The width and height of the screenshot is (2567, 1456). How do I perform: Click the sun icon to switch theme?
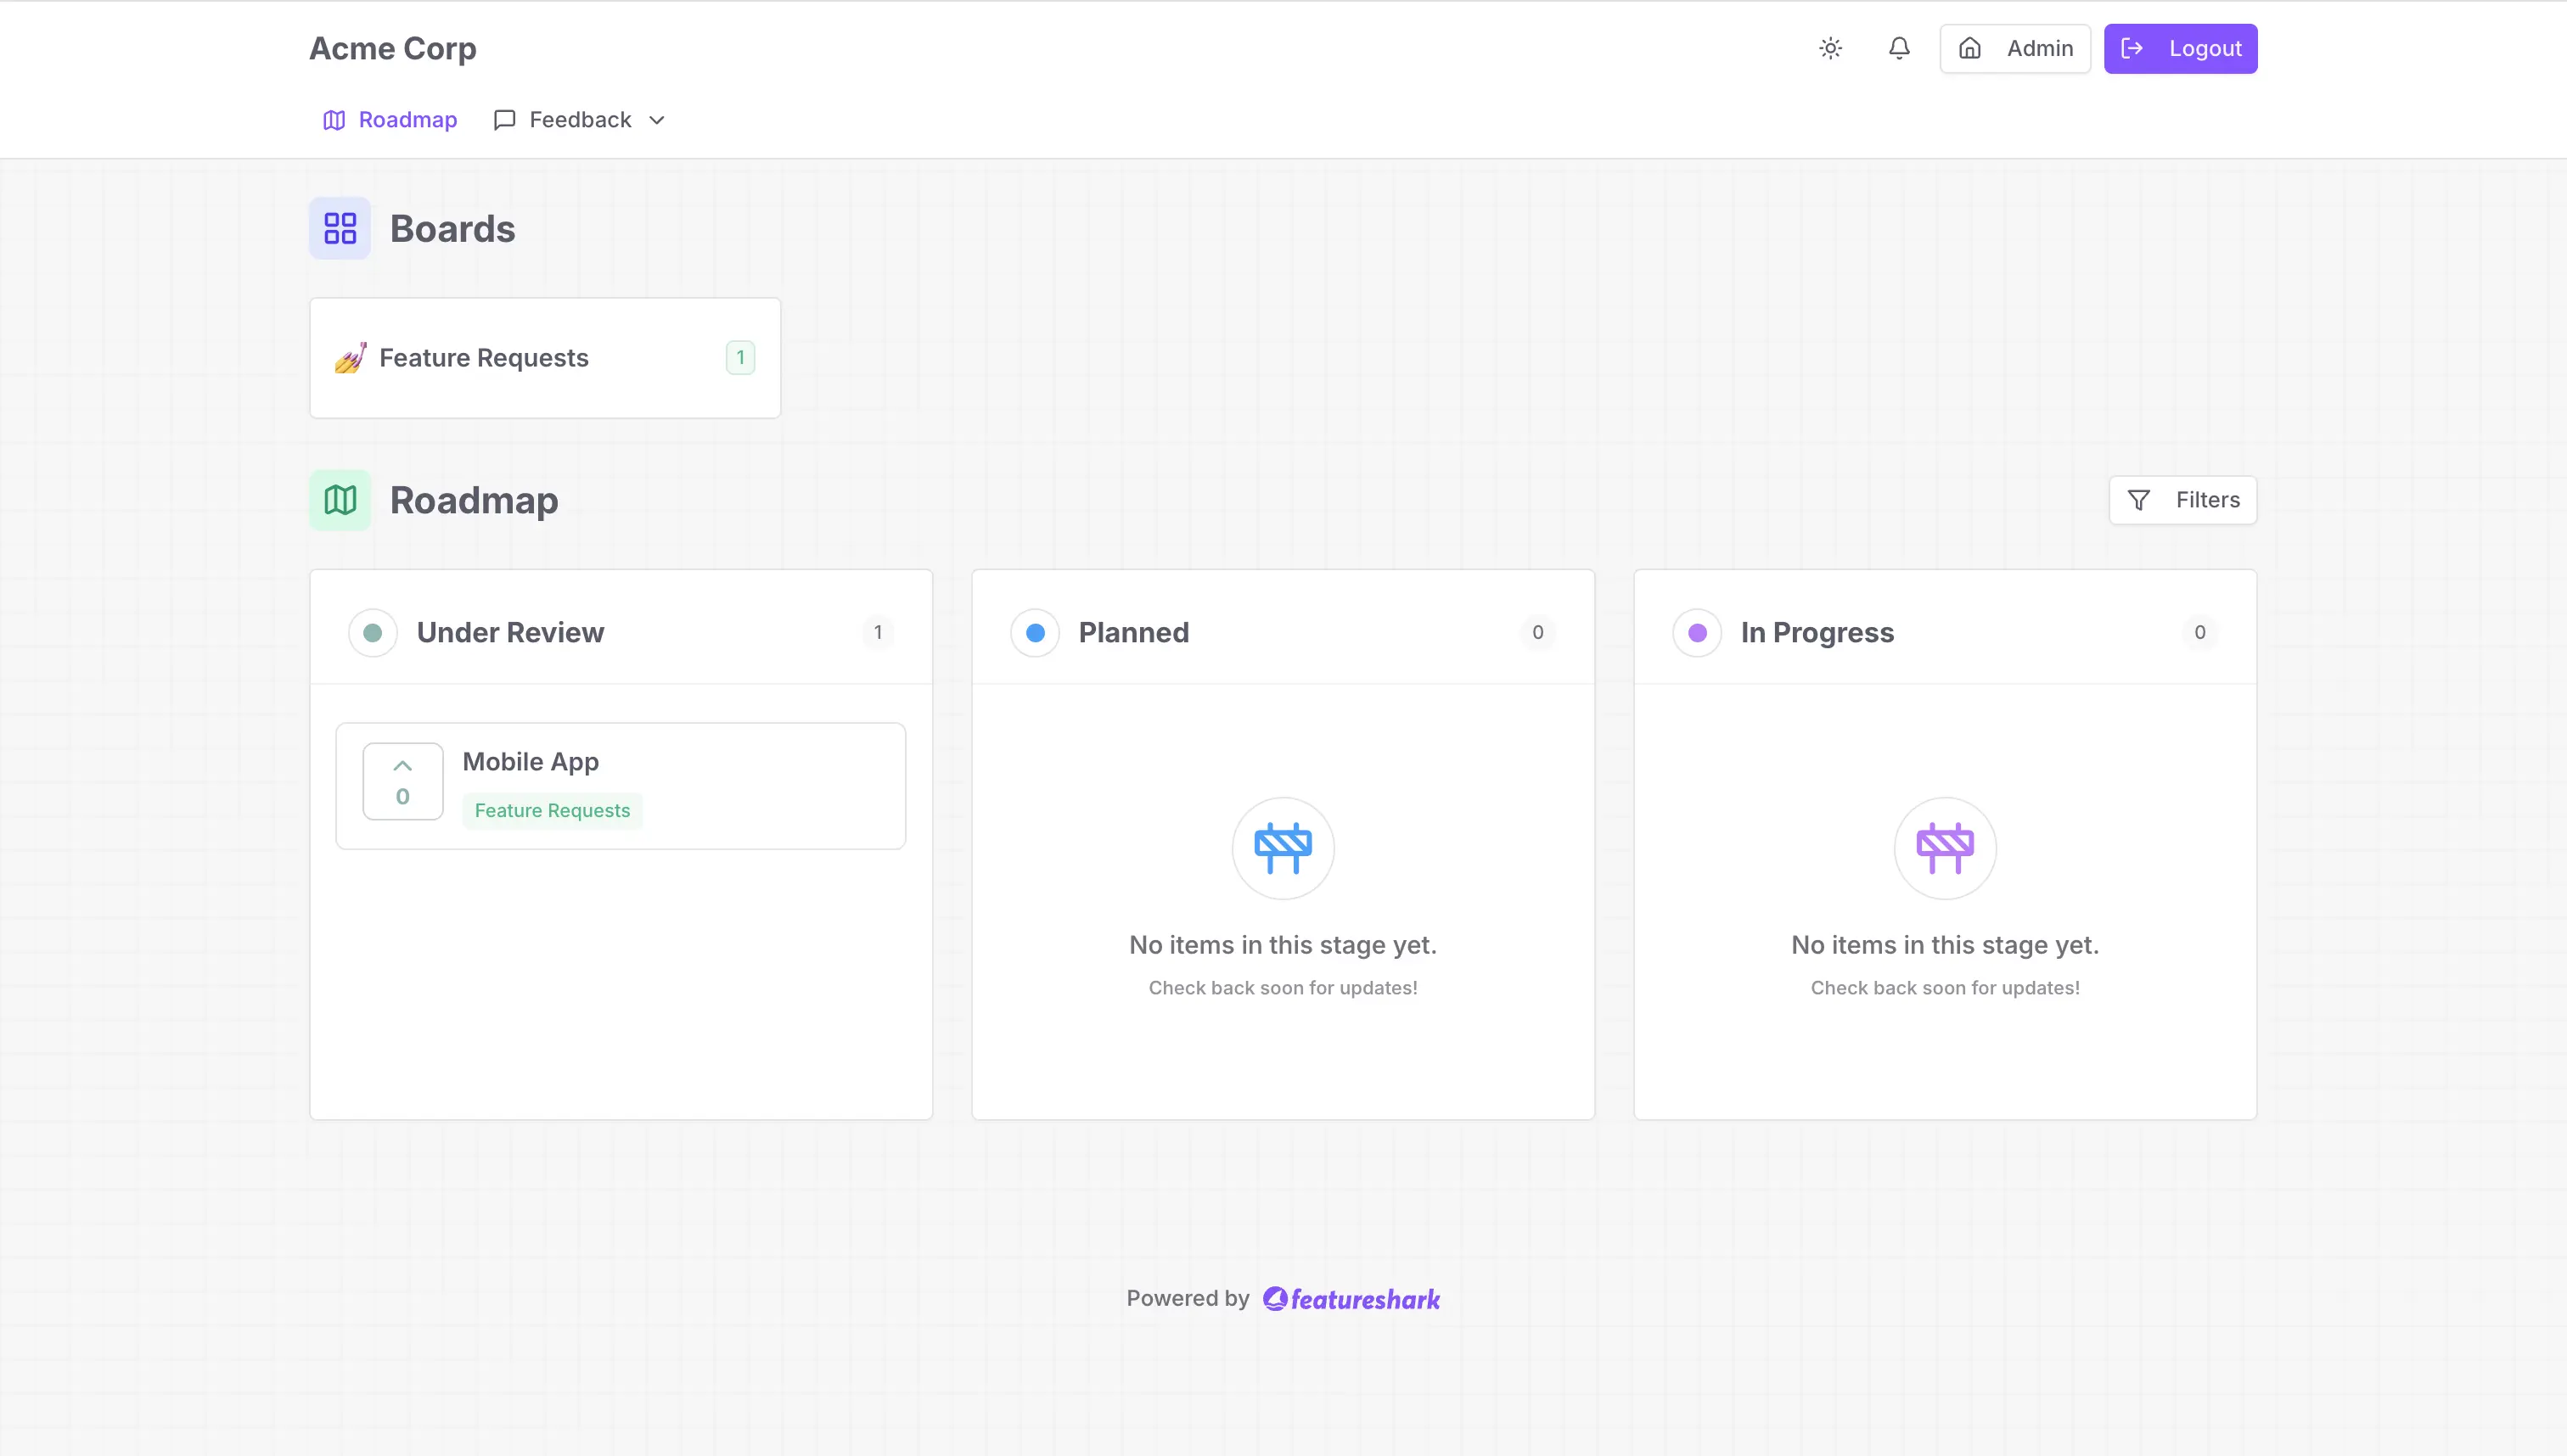(1831, 48)
